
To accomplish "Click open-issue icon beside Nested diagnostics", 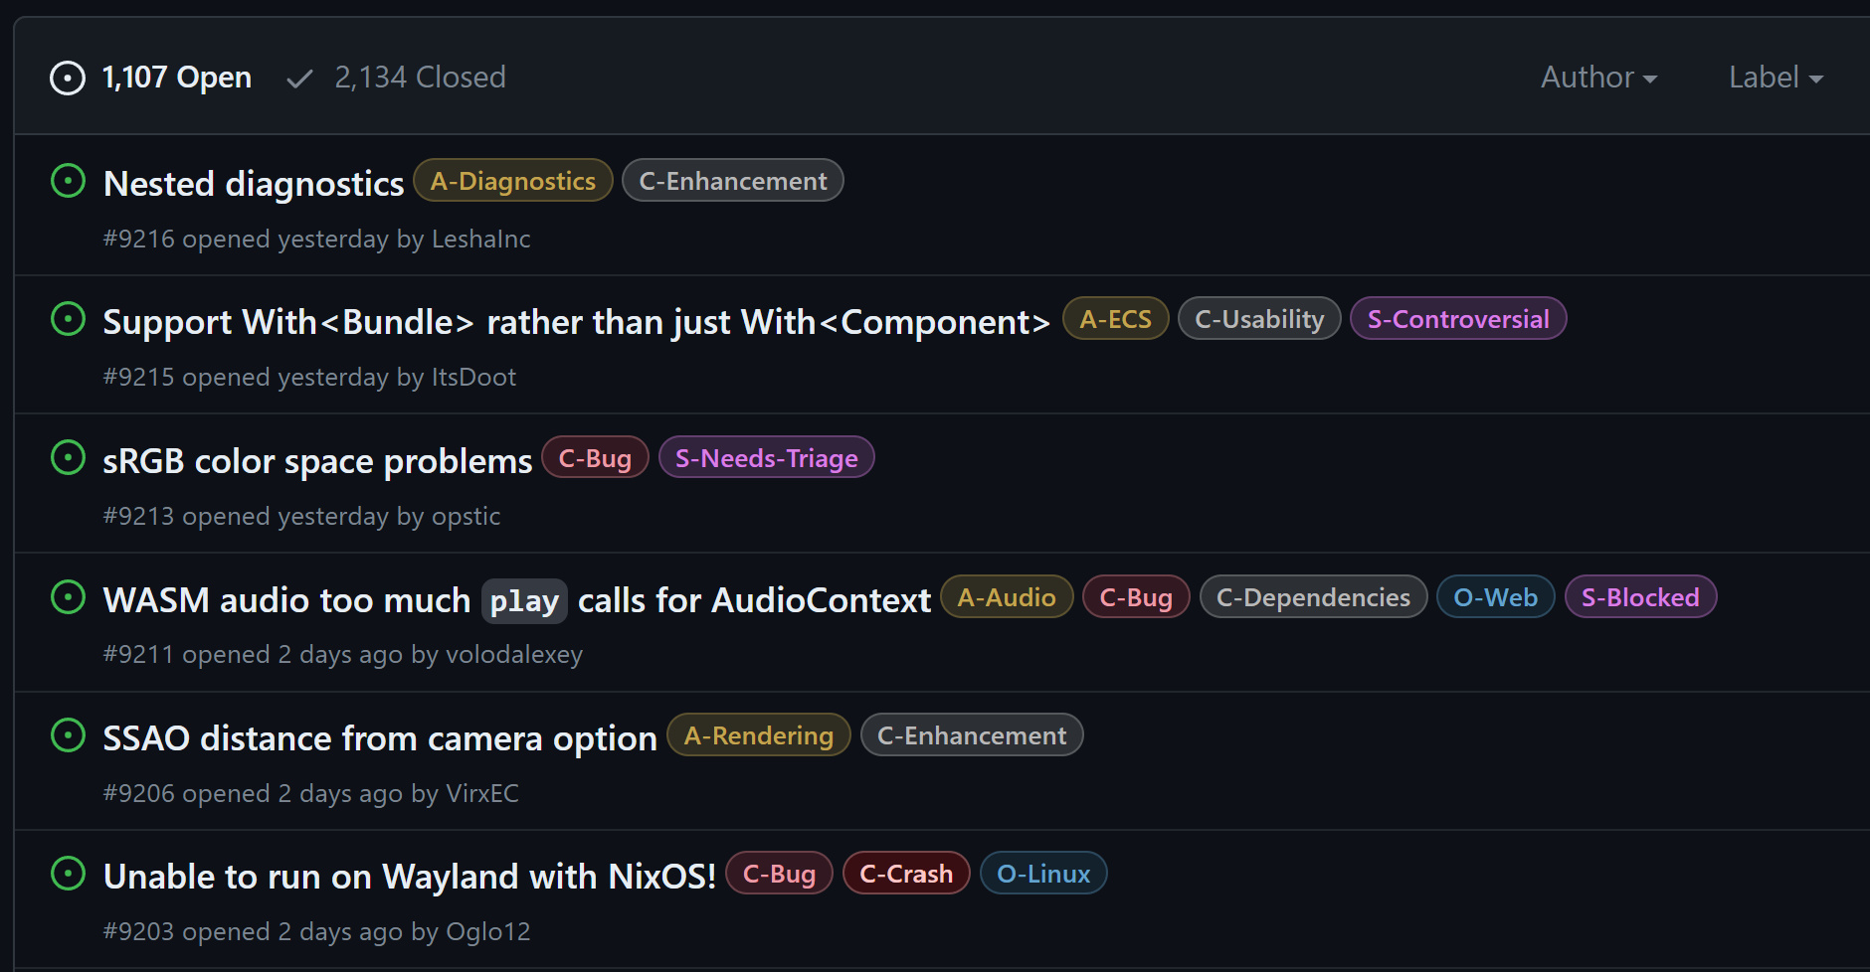I will [x=68, y=181].
